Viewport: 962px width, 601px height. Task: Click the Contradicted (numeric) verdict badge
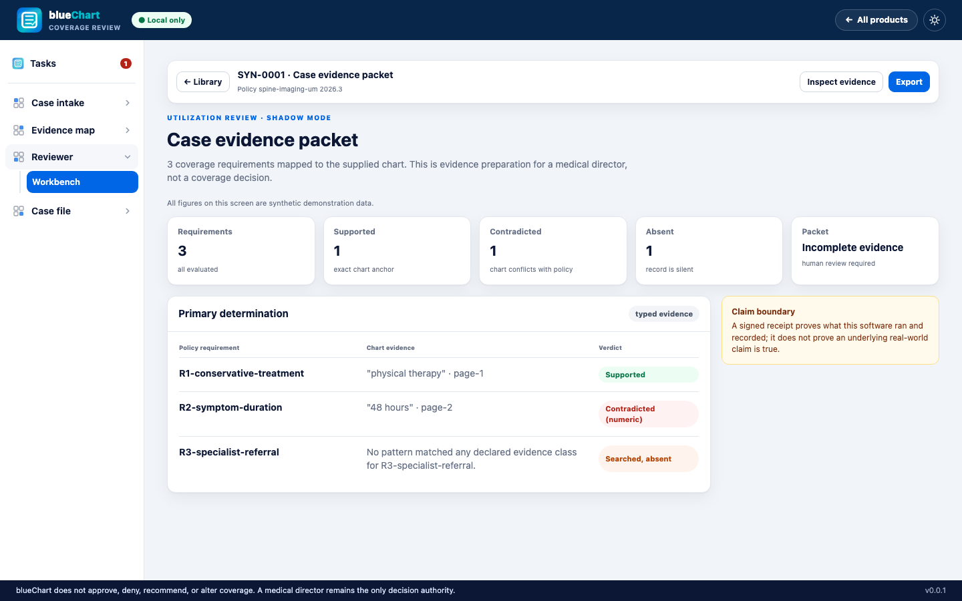(648, 414)
